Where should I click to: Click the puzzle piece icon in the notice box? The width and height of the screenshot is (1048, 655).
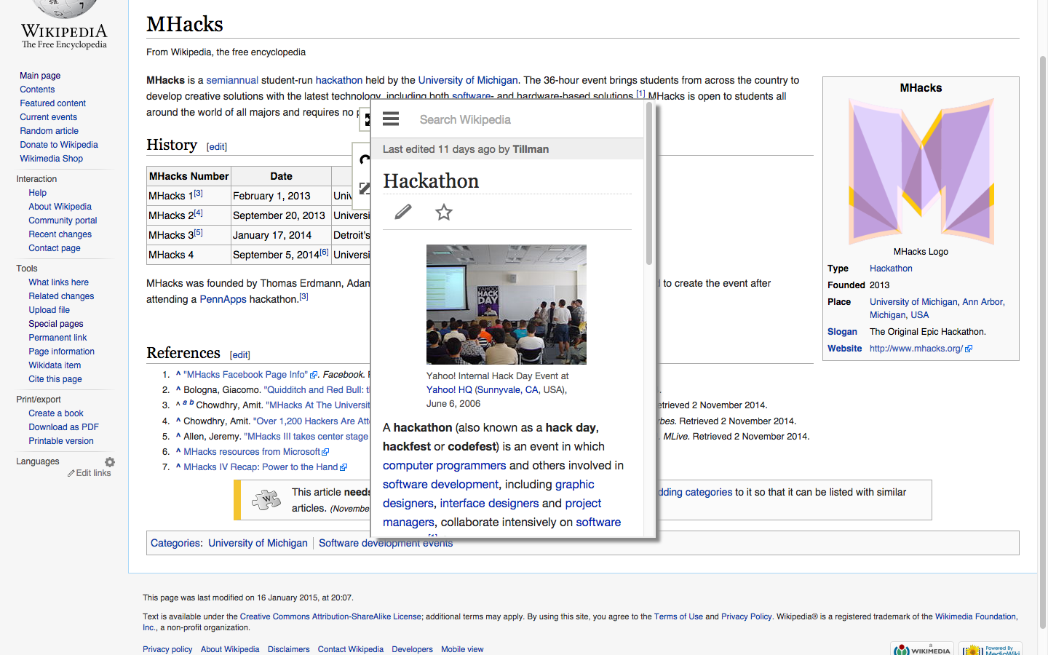click(266, 499)
